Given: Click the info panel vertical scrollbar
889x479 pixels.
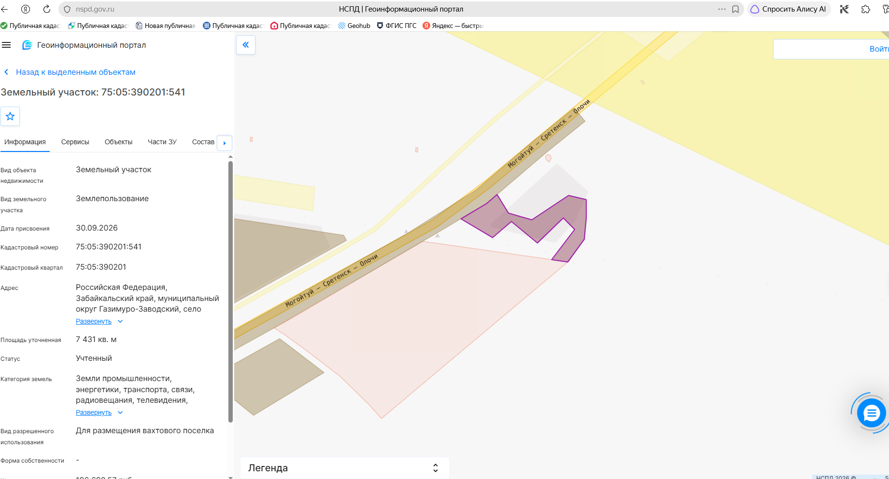Looking at the screenshot, I should pos(230,291).
